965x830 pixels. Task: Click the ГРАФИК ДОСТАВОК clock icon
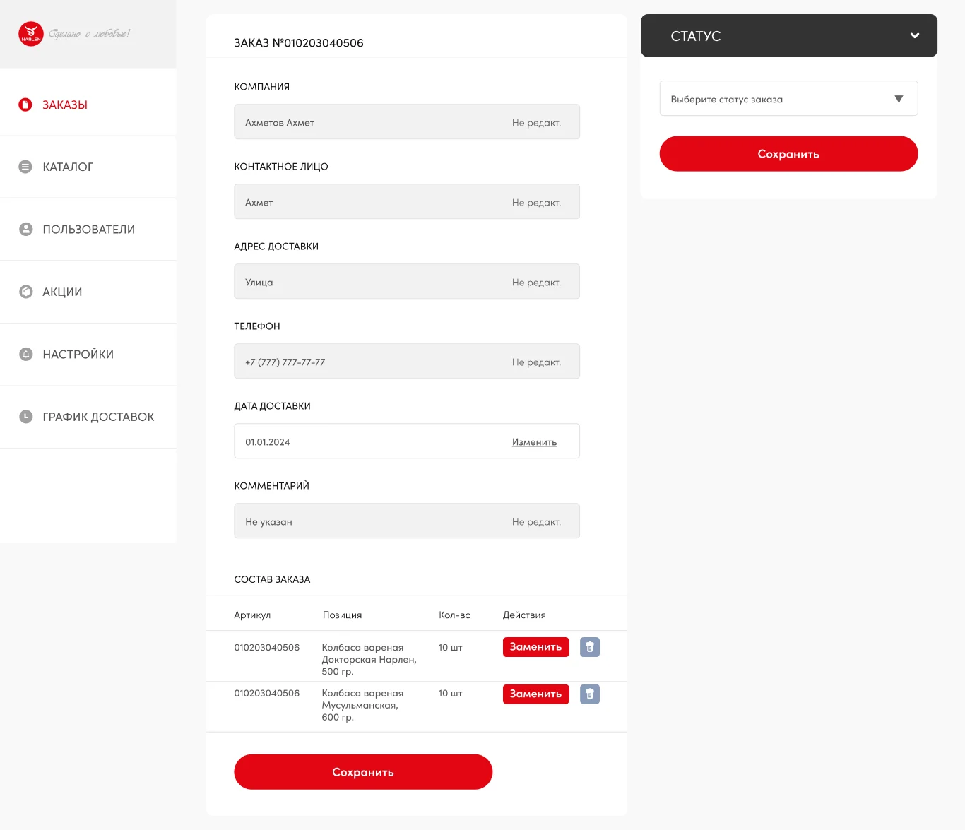point(26,417)
